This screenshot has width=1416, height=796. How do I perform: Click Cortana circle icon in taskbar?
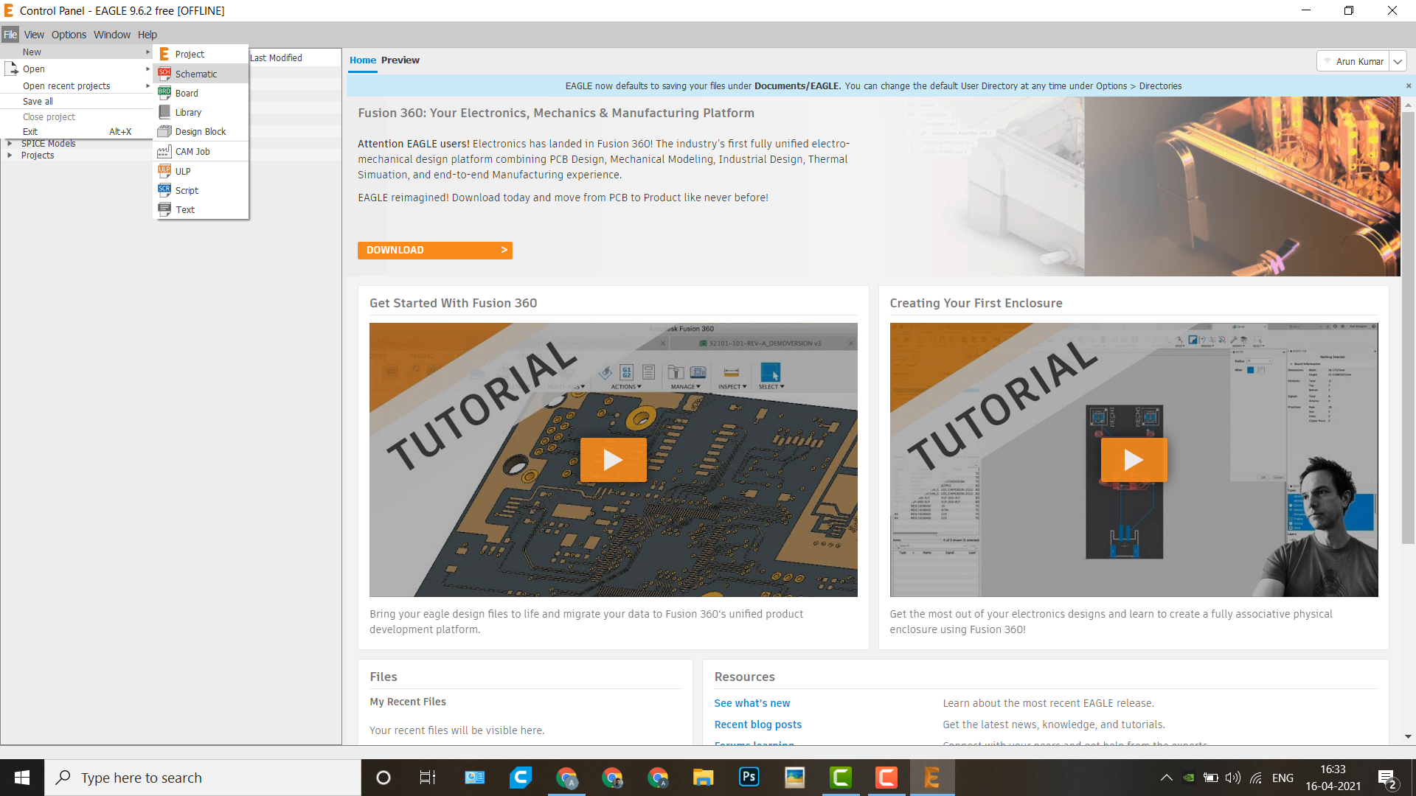pyautogui.click(x=383, y=778)
